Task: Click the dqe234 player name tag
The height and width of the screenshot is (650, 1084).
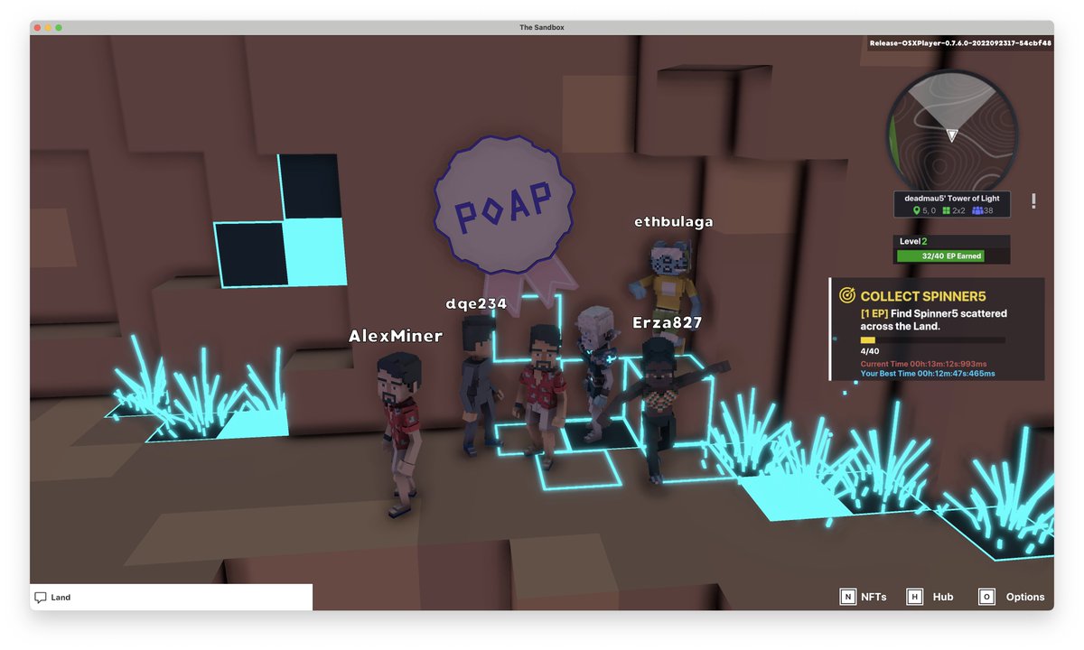Action: point(476,303)
